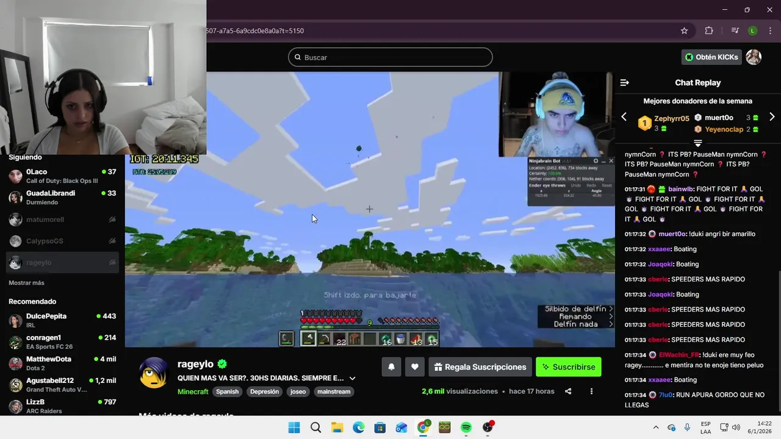This screenshot has width=781, height=439.
Task: Click chat username bainwlb
Action: click(x=680, y=189)
